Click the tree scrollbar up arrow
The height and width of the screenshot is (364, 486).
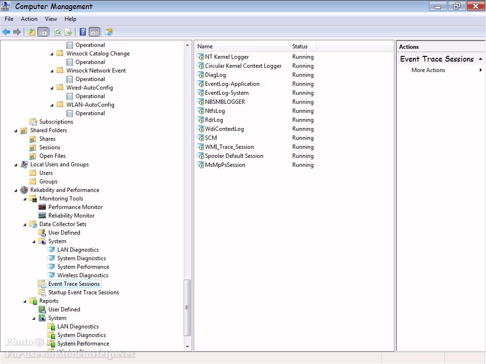[x=187, y=45]
